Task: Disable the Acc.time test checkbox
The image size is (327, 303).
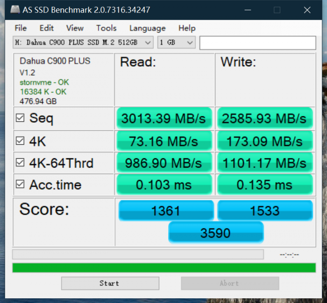Action: (20, 184)
